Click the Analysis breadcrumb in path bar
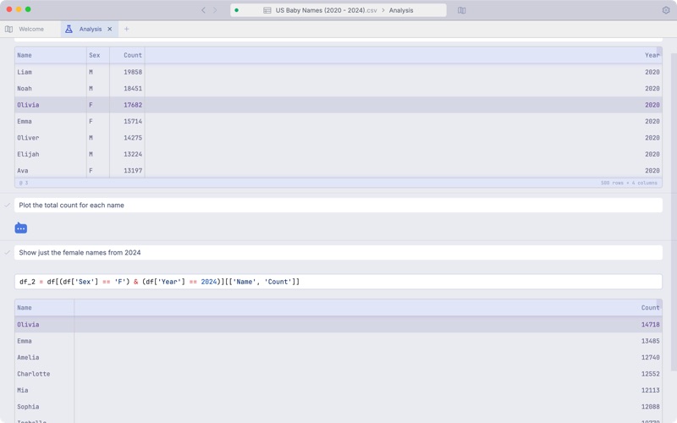The image size is (677, 423). click(x=401, y=10)
